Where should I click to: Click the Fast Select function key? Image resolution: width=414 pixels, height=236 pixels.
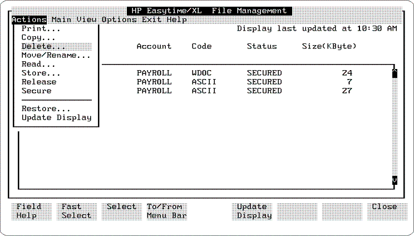tap(77, 211)
